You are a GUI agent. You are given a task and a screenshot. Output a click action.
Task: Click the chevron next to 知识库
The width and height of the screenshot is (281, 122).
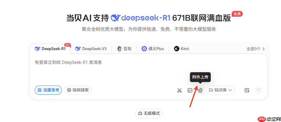(230, 90)
